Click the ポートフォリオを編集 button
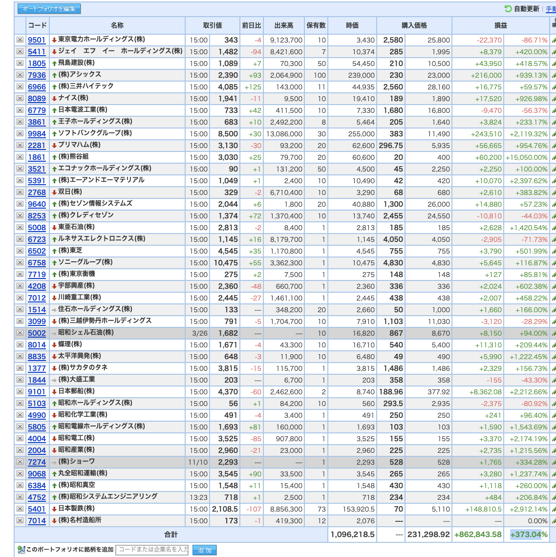Viewport: 556px width, 557px height. coord(49,8)
